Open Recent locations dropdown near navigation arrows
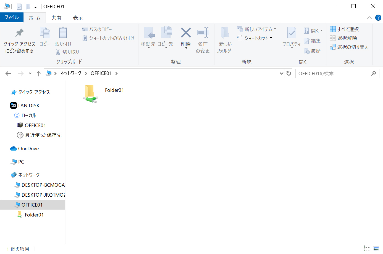The width and height of the screenshot is (383, 254). tap(30, 73)
